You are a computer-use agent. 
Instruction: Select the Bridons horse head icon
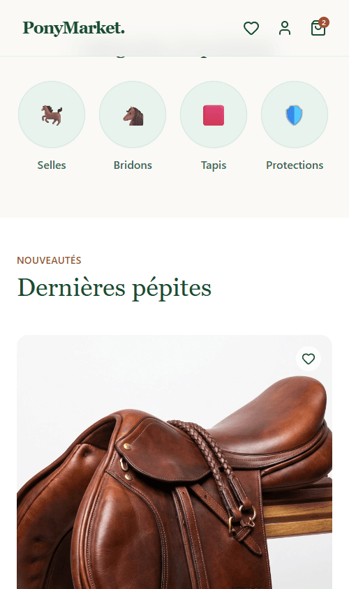(x=133, y=116)
